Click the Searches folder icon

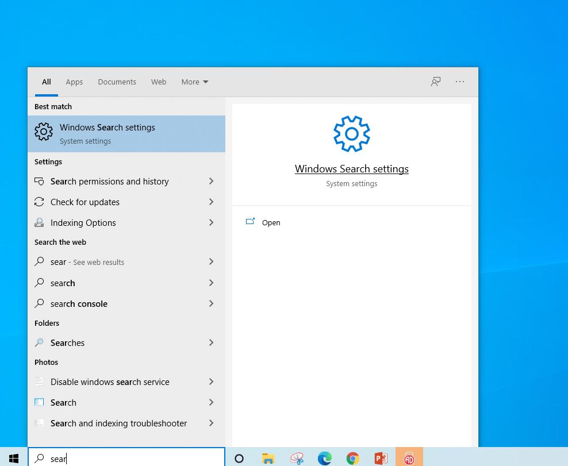(x=39, y=342)
